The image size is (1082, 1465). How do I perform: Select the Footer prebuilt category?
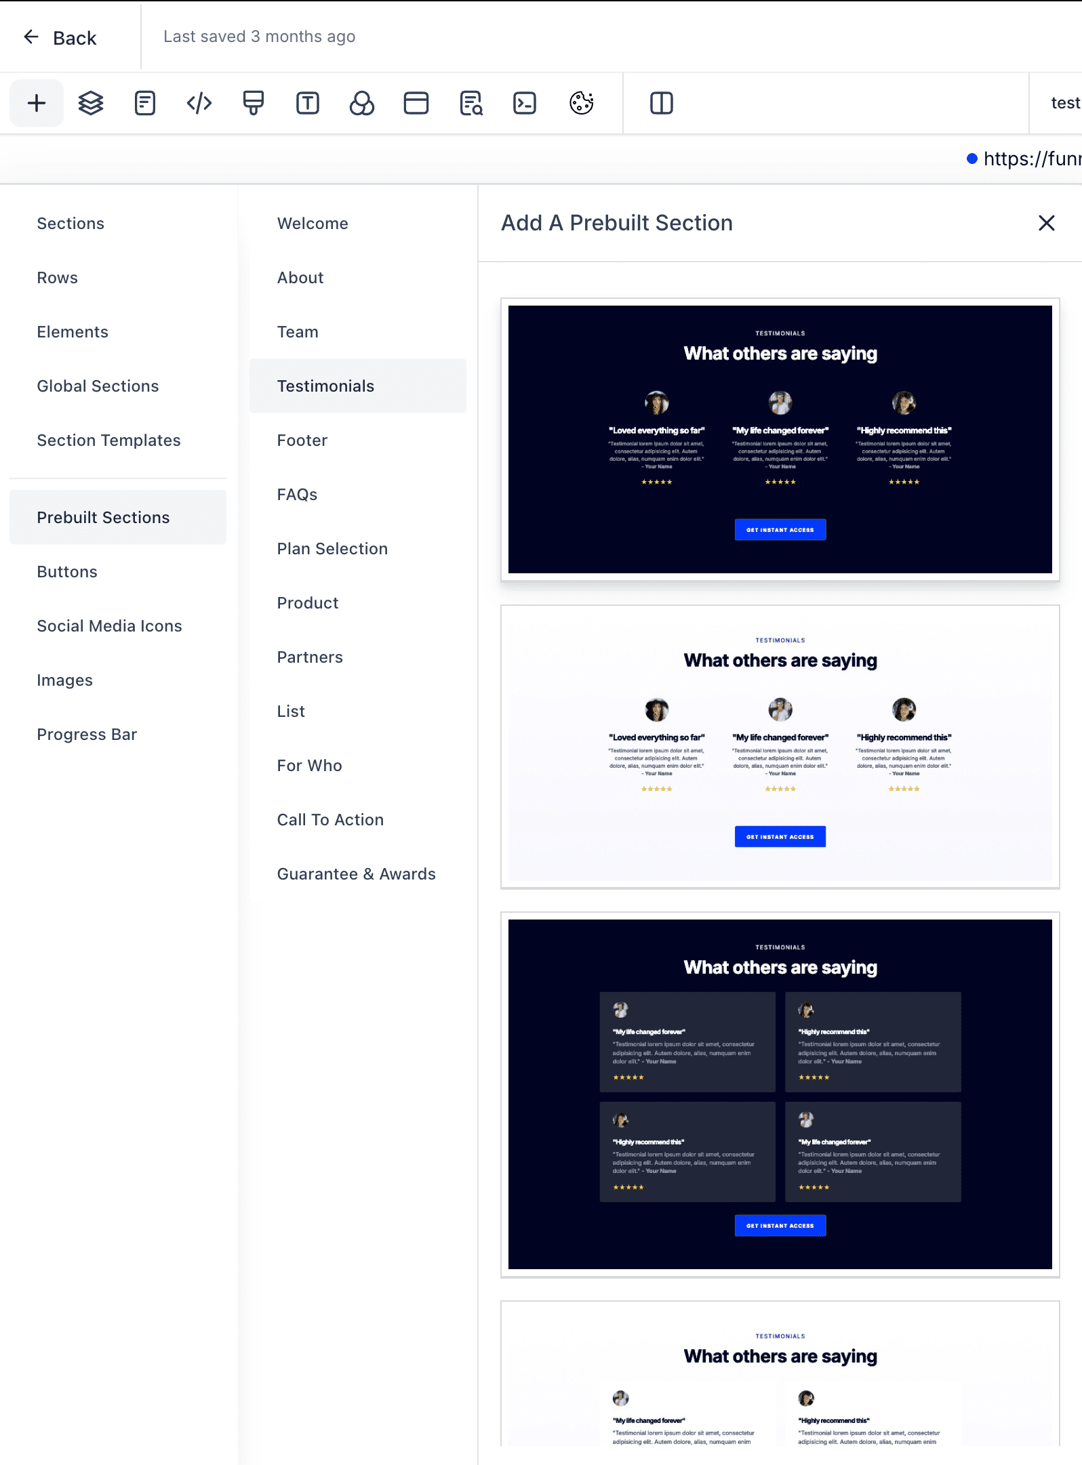358,440
